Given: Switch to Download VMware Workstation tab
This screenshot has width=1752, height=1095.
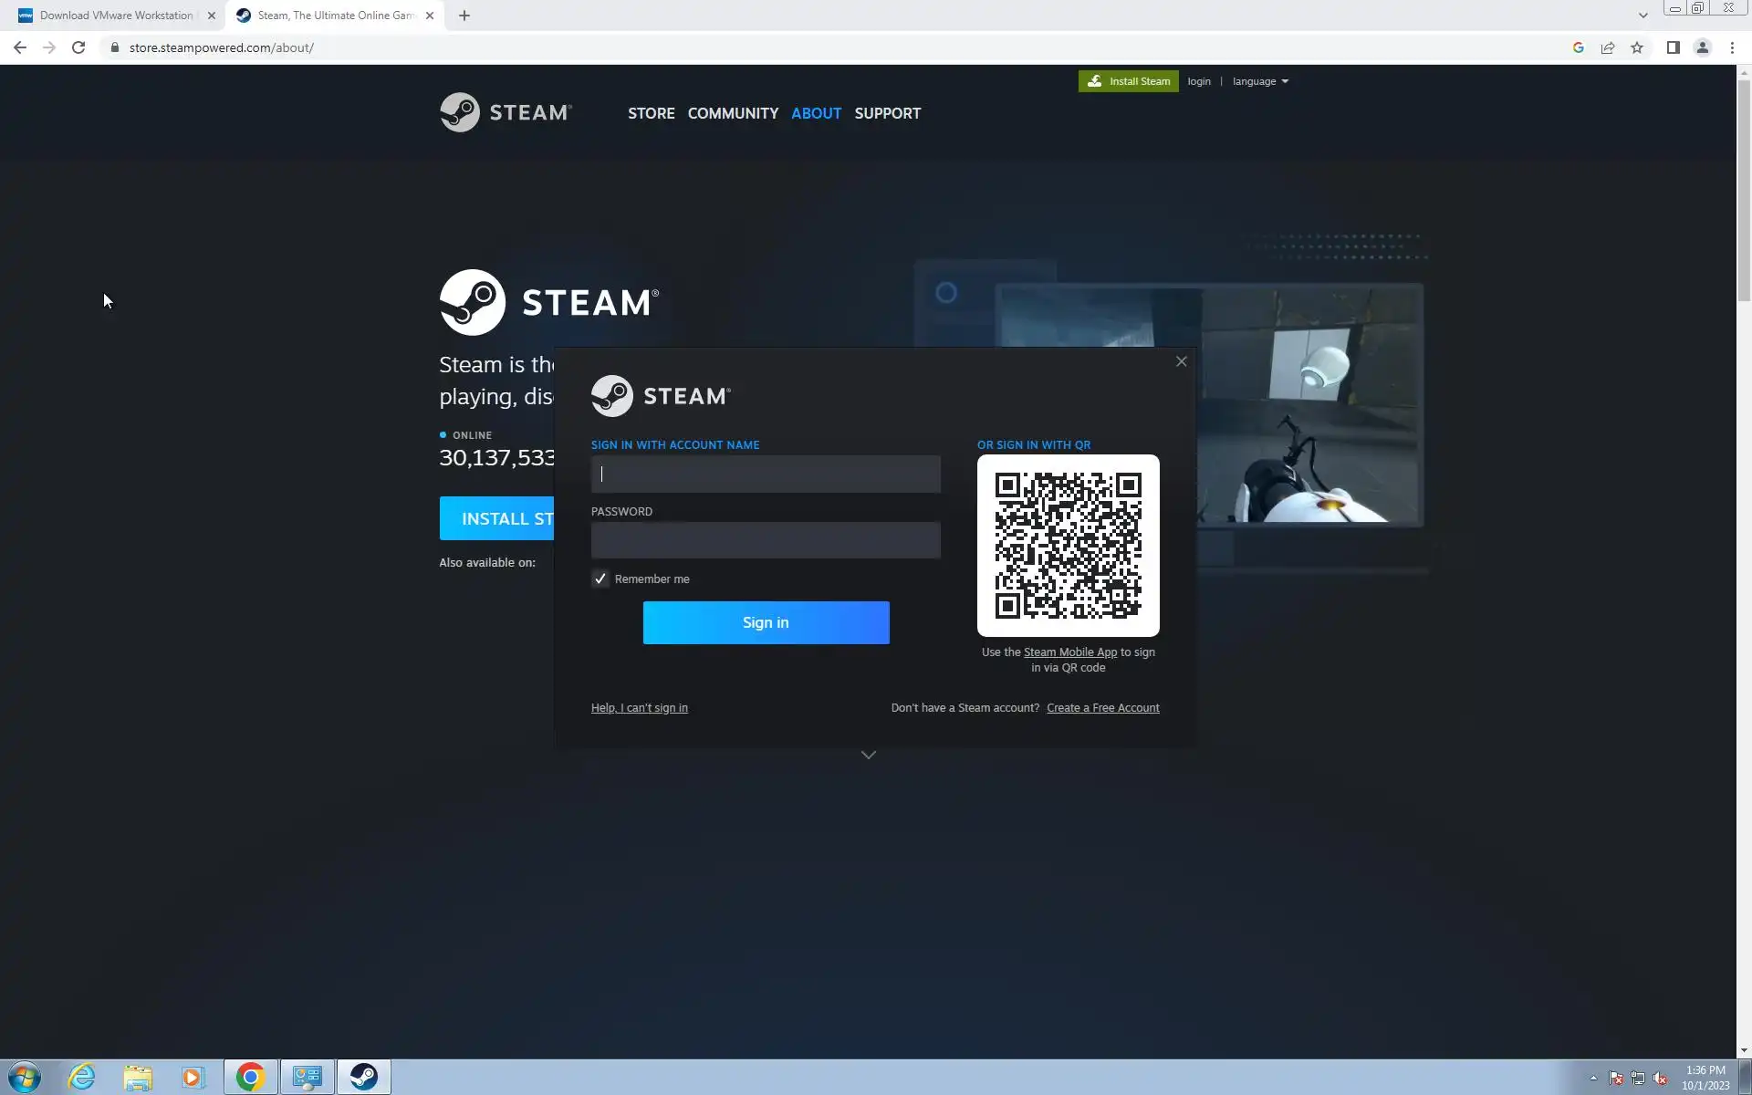Looking at the screenshot, I should pyautogui.click(x=114, y=16).
